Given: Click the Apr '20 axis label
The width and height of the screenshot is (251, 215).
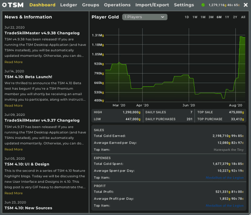Looking at the screenshot, I should tap(142, 105).
